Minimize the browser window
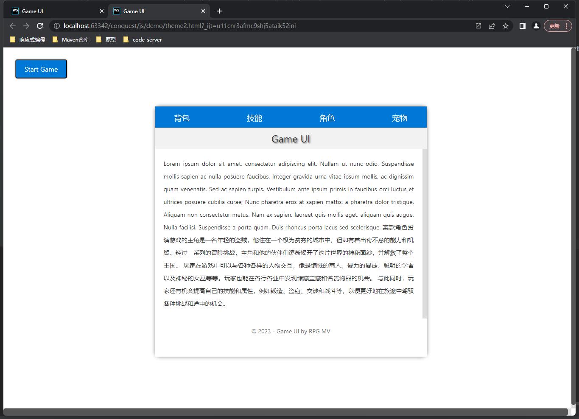 point(527,6)
